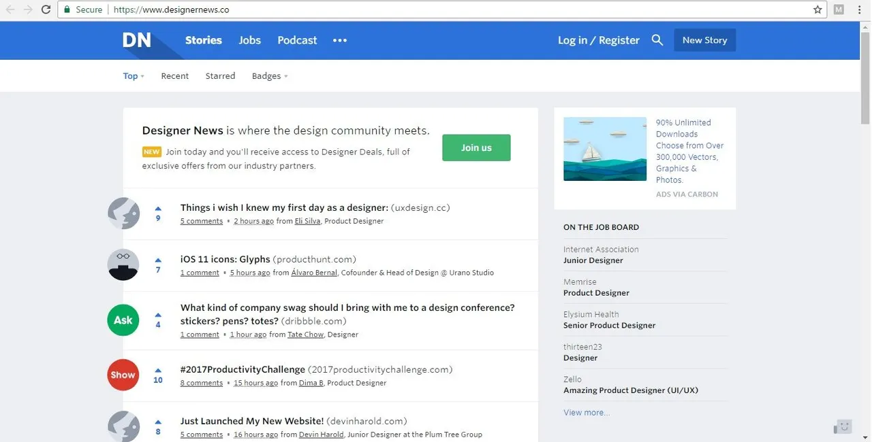Click the green Join us button
Image resolution: width=872 pixels, height=442 pixels.
click(x=476, y=148)
